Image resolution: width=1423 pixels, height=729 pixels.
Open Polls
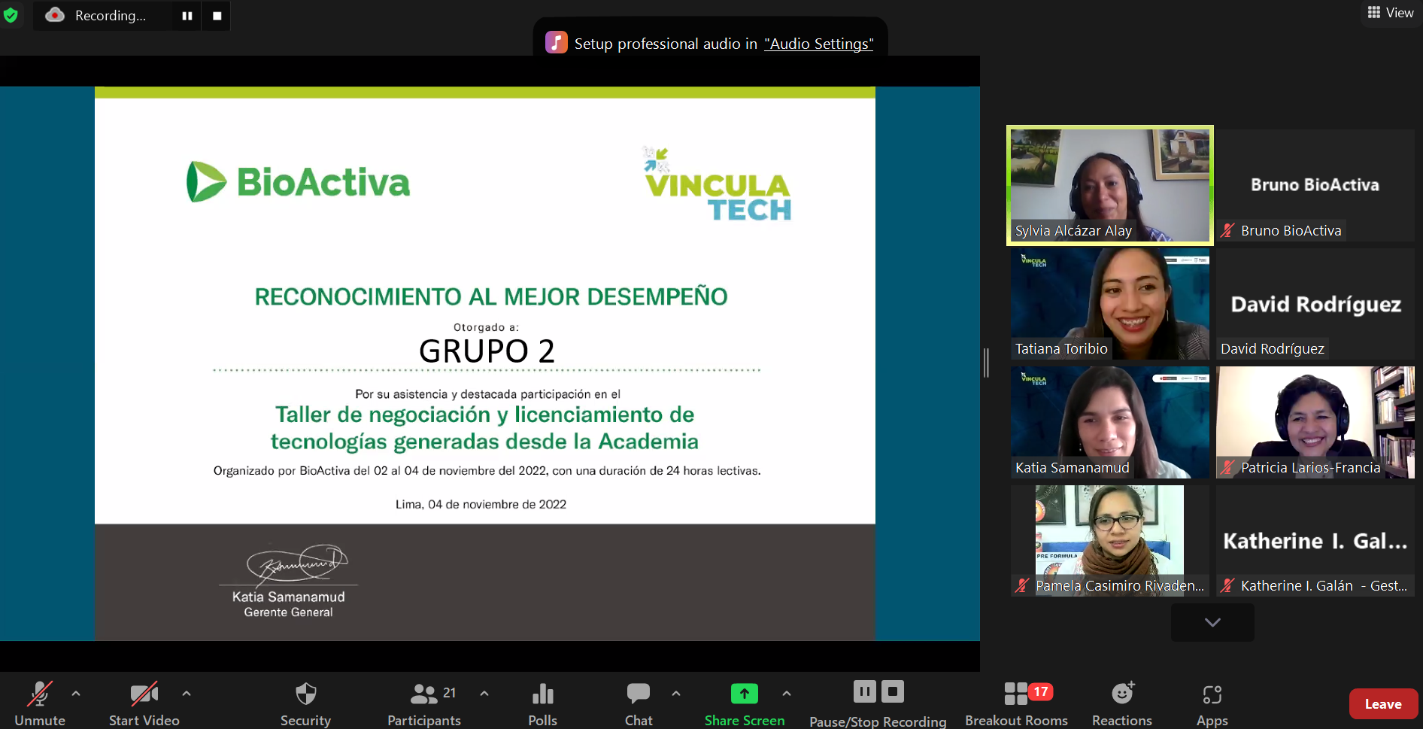(542, 703)
